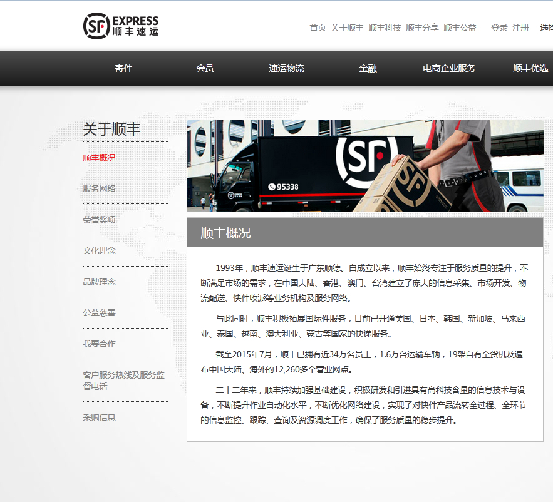Click the paragraph starting with 与此同时

(x=363, y=326)
